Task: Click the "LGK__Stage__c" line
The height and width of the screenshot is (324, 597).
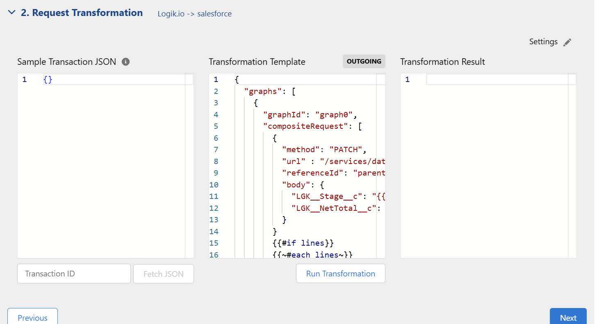Action: point(338,196)
